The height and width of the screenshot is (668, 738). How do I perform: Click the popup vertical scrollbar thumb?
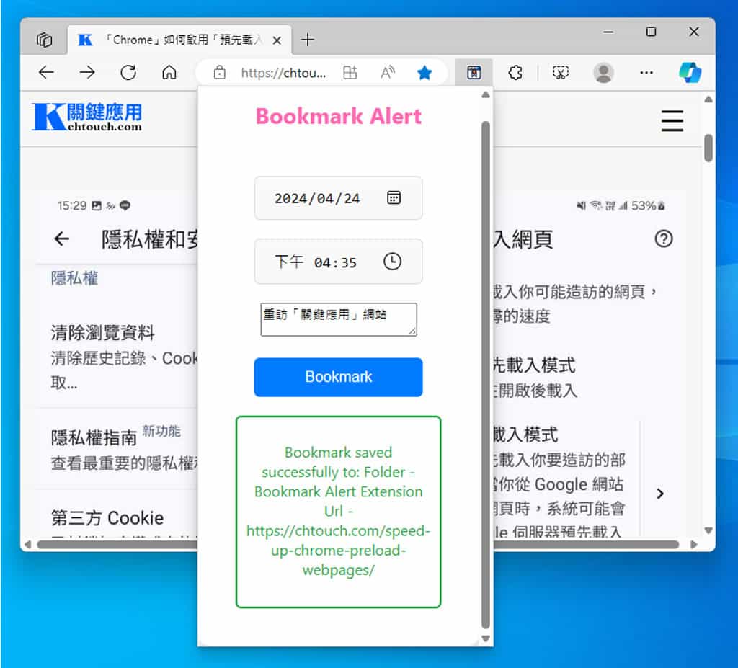pyautogui.click(x=486, y=375)
